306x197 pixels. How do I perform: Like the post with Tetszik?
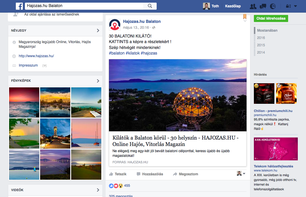pyautogui.click(x=118, y=174)
